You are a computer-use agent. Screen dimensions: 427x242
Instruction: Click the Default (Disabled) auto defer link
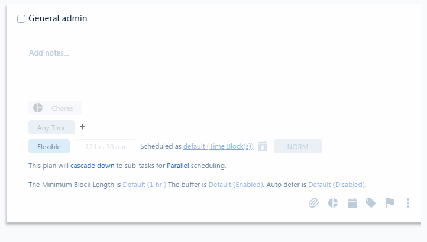(337, 185)
